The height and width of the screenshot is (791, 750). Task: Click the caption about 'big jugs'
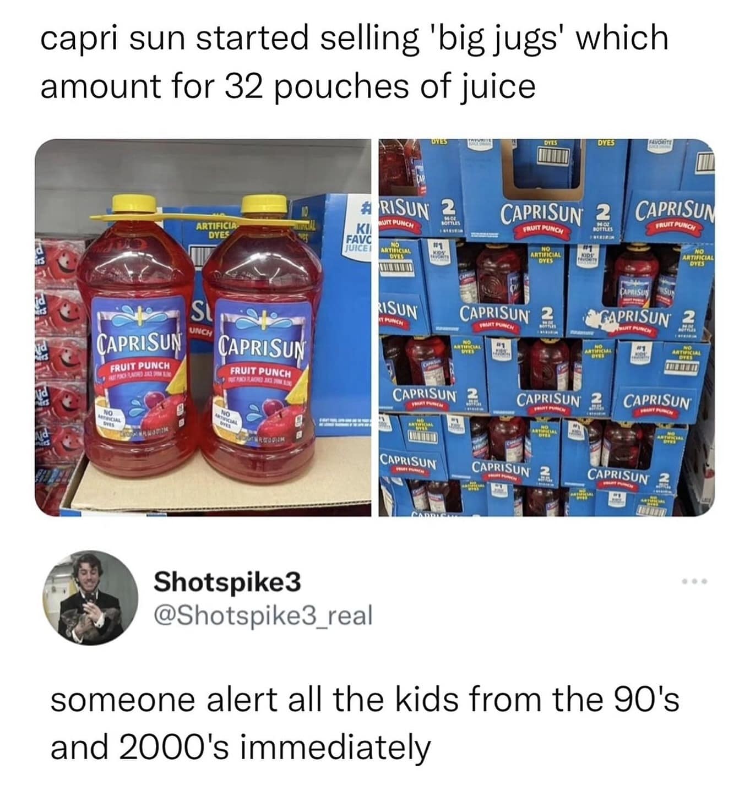coord(355,39)
